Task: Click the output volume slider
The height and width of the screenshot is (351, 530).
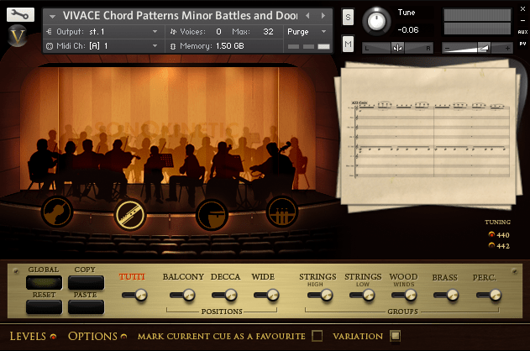Action: pos(478,49)
